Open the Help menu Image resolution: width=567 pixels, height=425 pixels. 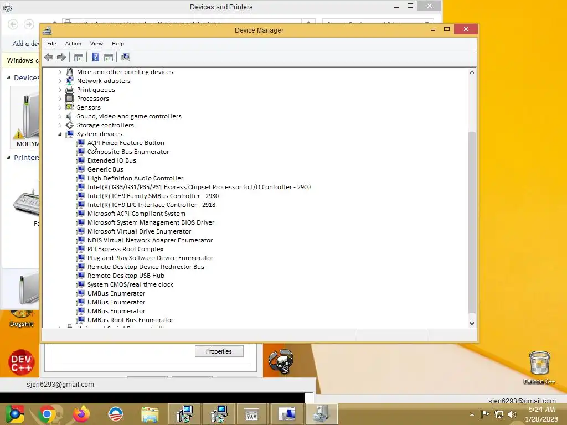coord(118,43)
